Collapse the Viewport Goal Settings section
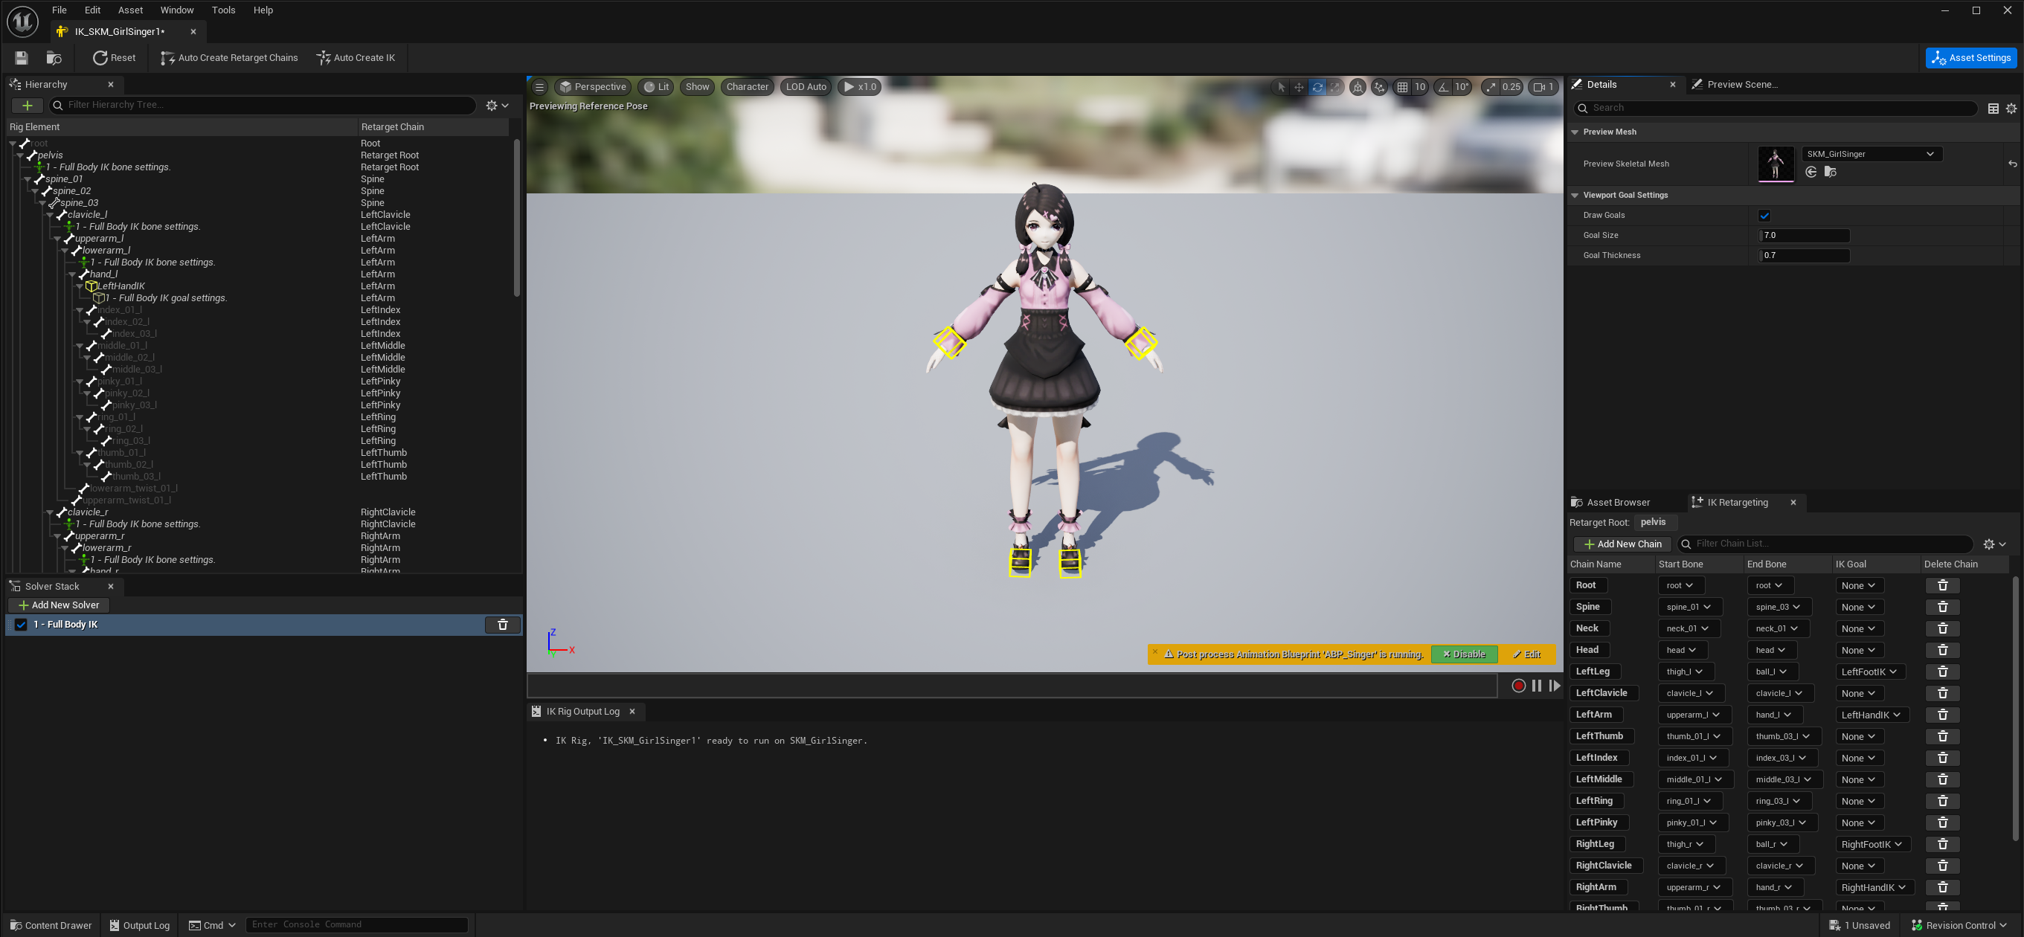 (1575, 195)
